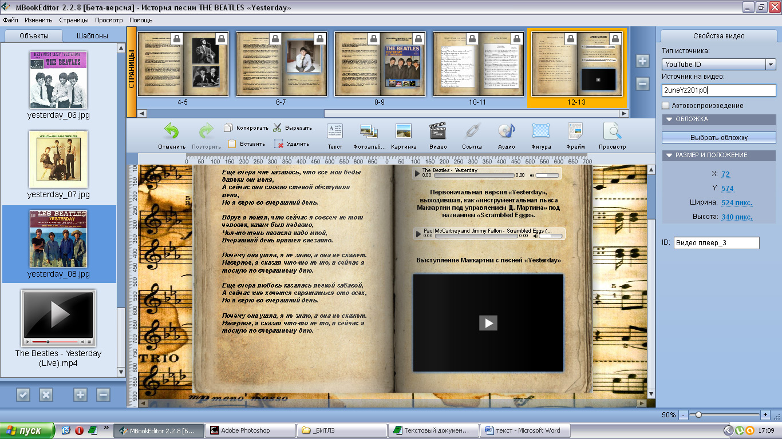This screenshot has height=439, width=782.
Task: Switch to текст - Microsoft Word in taskbar
Action: pyautogui.click(x=526, y=430)
